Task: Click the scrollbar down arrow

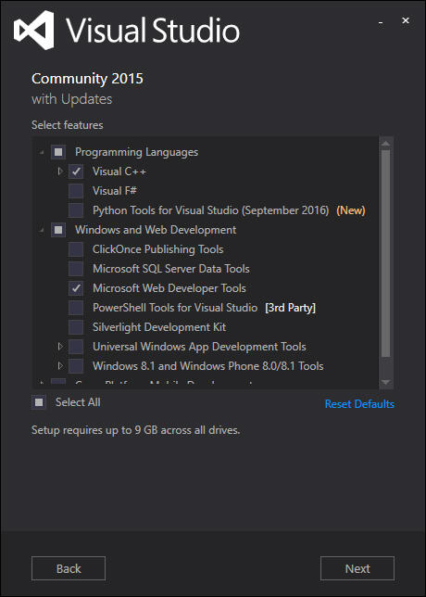Action: (385, 382)
